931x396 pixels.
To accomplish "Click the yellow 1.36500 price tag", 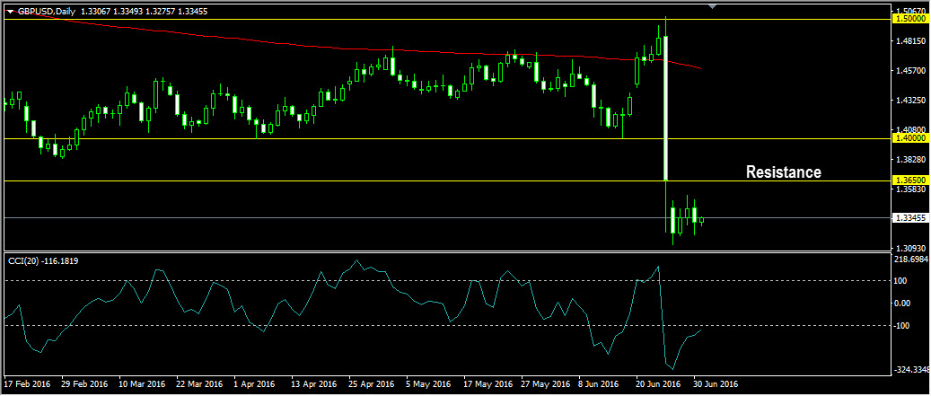I will [910, 180].
